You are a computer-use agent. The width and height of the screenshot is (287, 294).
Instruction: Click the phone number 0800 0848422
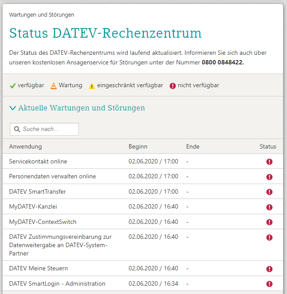click(x=223, y=62)
